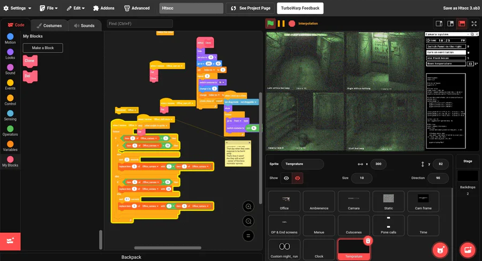The height and width of the screenshot is (261, 482).
Task: Open the choose a sprite button
Action: point(441,250)
